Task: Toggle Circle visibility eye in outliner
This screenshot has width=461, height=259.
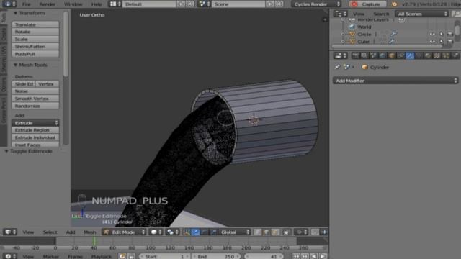Action: pyautogui.click(x=432, y=34)
